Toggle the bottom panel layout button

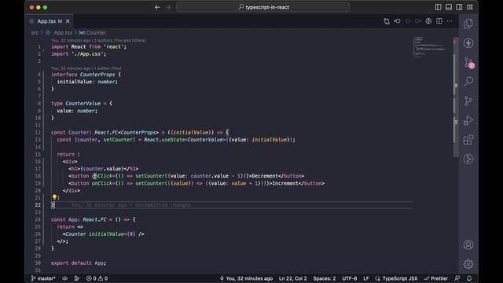pos(449,7)
